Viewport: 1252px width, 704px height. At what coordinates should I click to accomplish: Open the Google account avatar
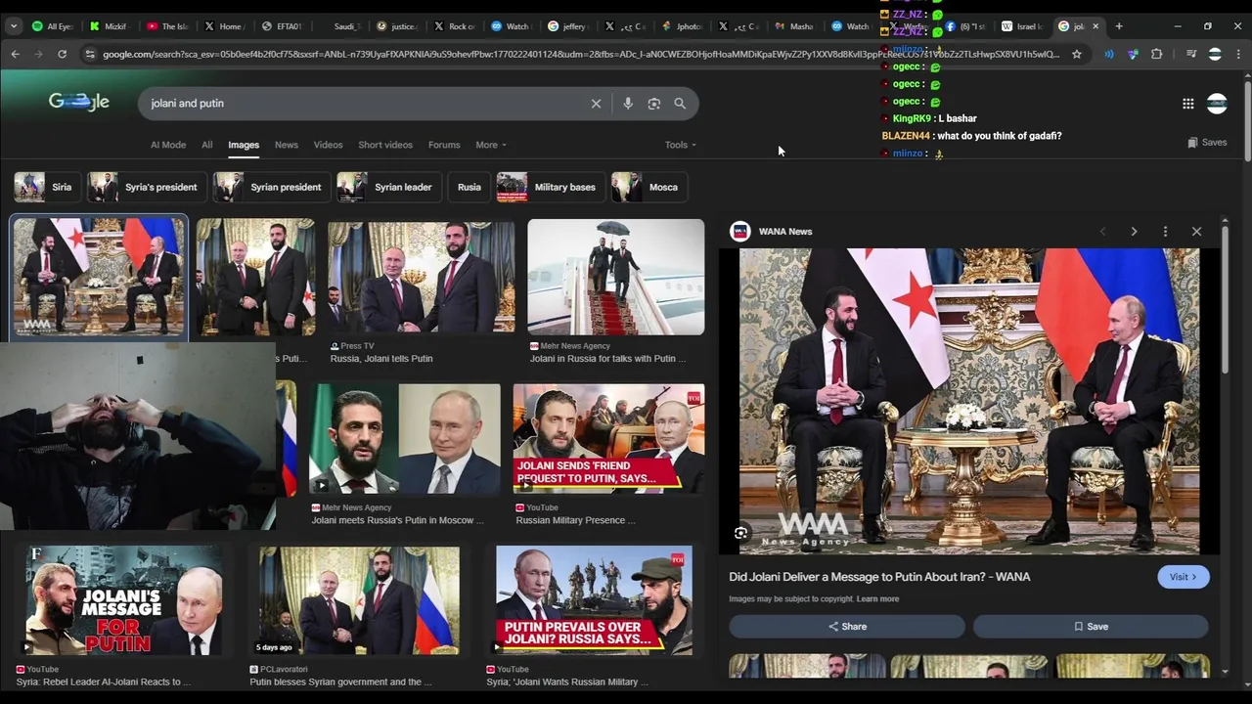tap(1217, 104)
